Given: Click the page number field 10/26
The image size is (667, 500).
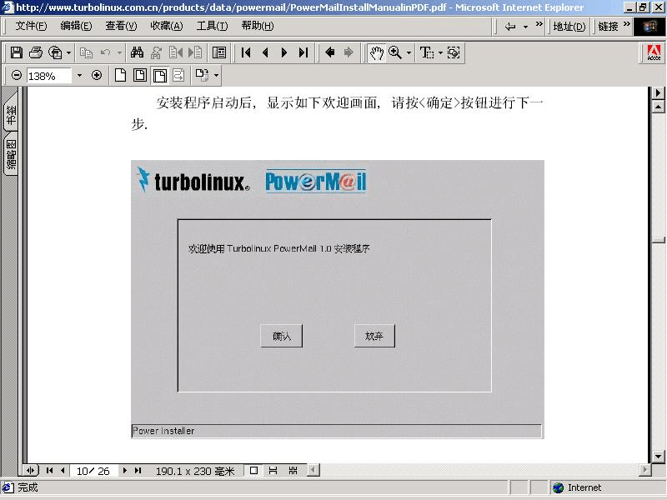Looking at the screenshot, I should point(93,471).
